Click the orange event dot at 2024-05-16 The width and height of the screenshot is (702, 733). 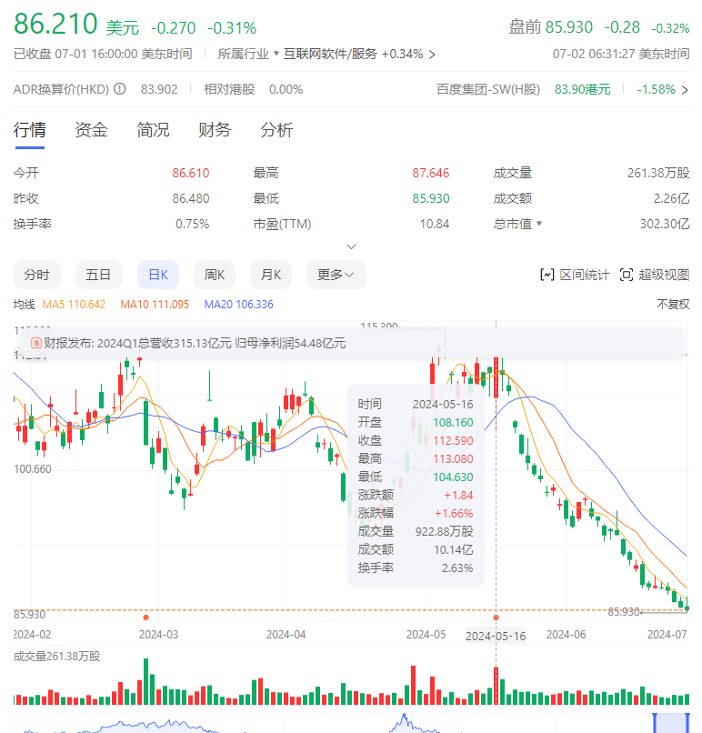[496, 618]
